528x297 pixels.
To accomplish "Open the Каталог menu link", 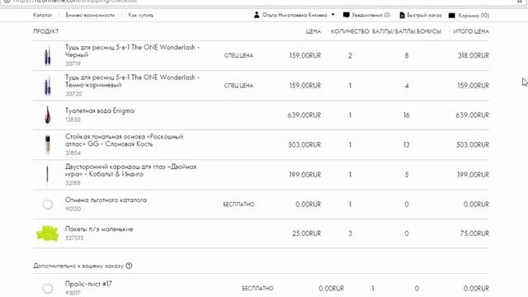I will tap(42, 15).
